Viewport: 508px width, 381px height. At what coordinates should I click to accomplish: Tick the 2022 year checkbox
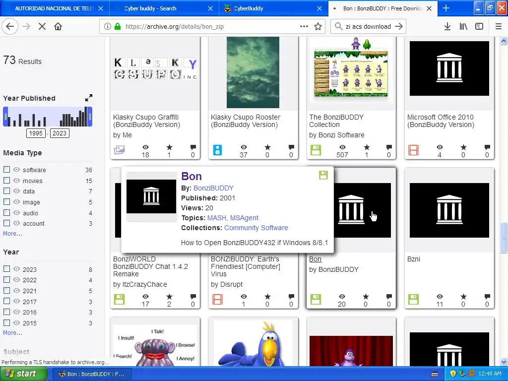point(6,279)
